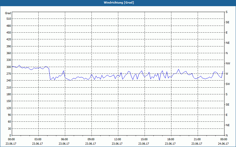Click the NE compass label between 390 and 420
Viewport: 236px width, 147px height.
click(x=227, y=43)
